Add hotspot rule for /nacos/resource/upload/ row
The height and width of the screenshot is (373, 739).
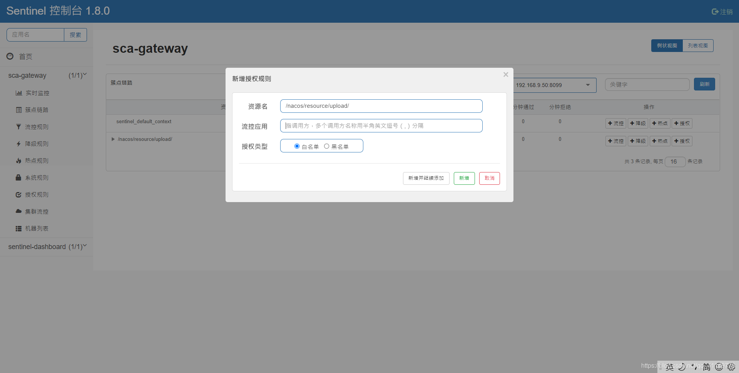pos(660,141)
